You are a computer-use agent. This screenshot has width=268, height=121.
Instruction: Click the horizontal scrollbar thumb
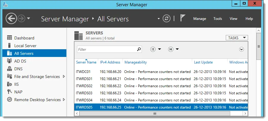pos(155,114)
